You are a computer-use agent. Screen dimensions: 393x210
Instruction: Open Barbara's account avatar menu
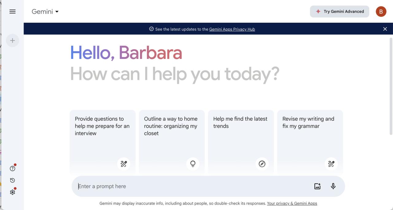381,11
